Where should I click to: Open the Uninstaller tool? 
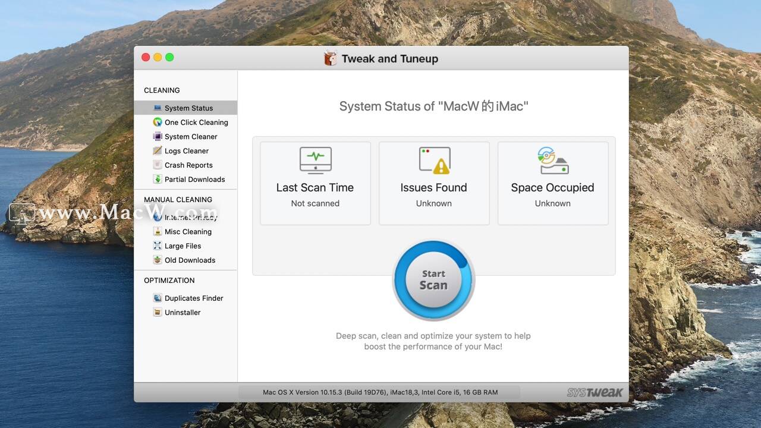tap(185, 313)
